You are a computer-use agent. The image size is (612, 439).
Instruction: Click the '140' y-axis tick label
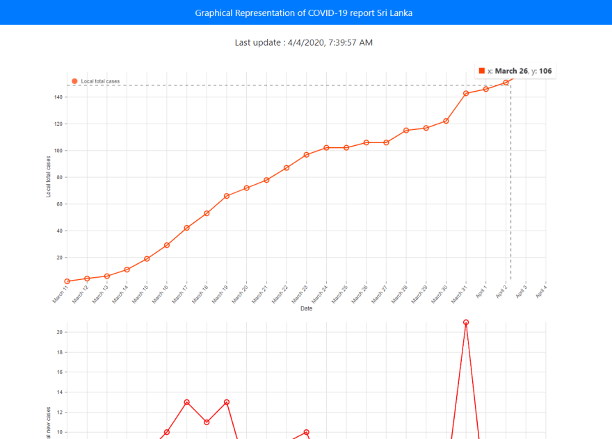tap(58, 97)
